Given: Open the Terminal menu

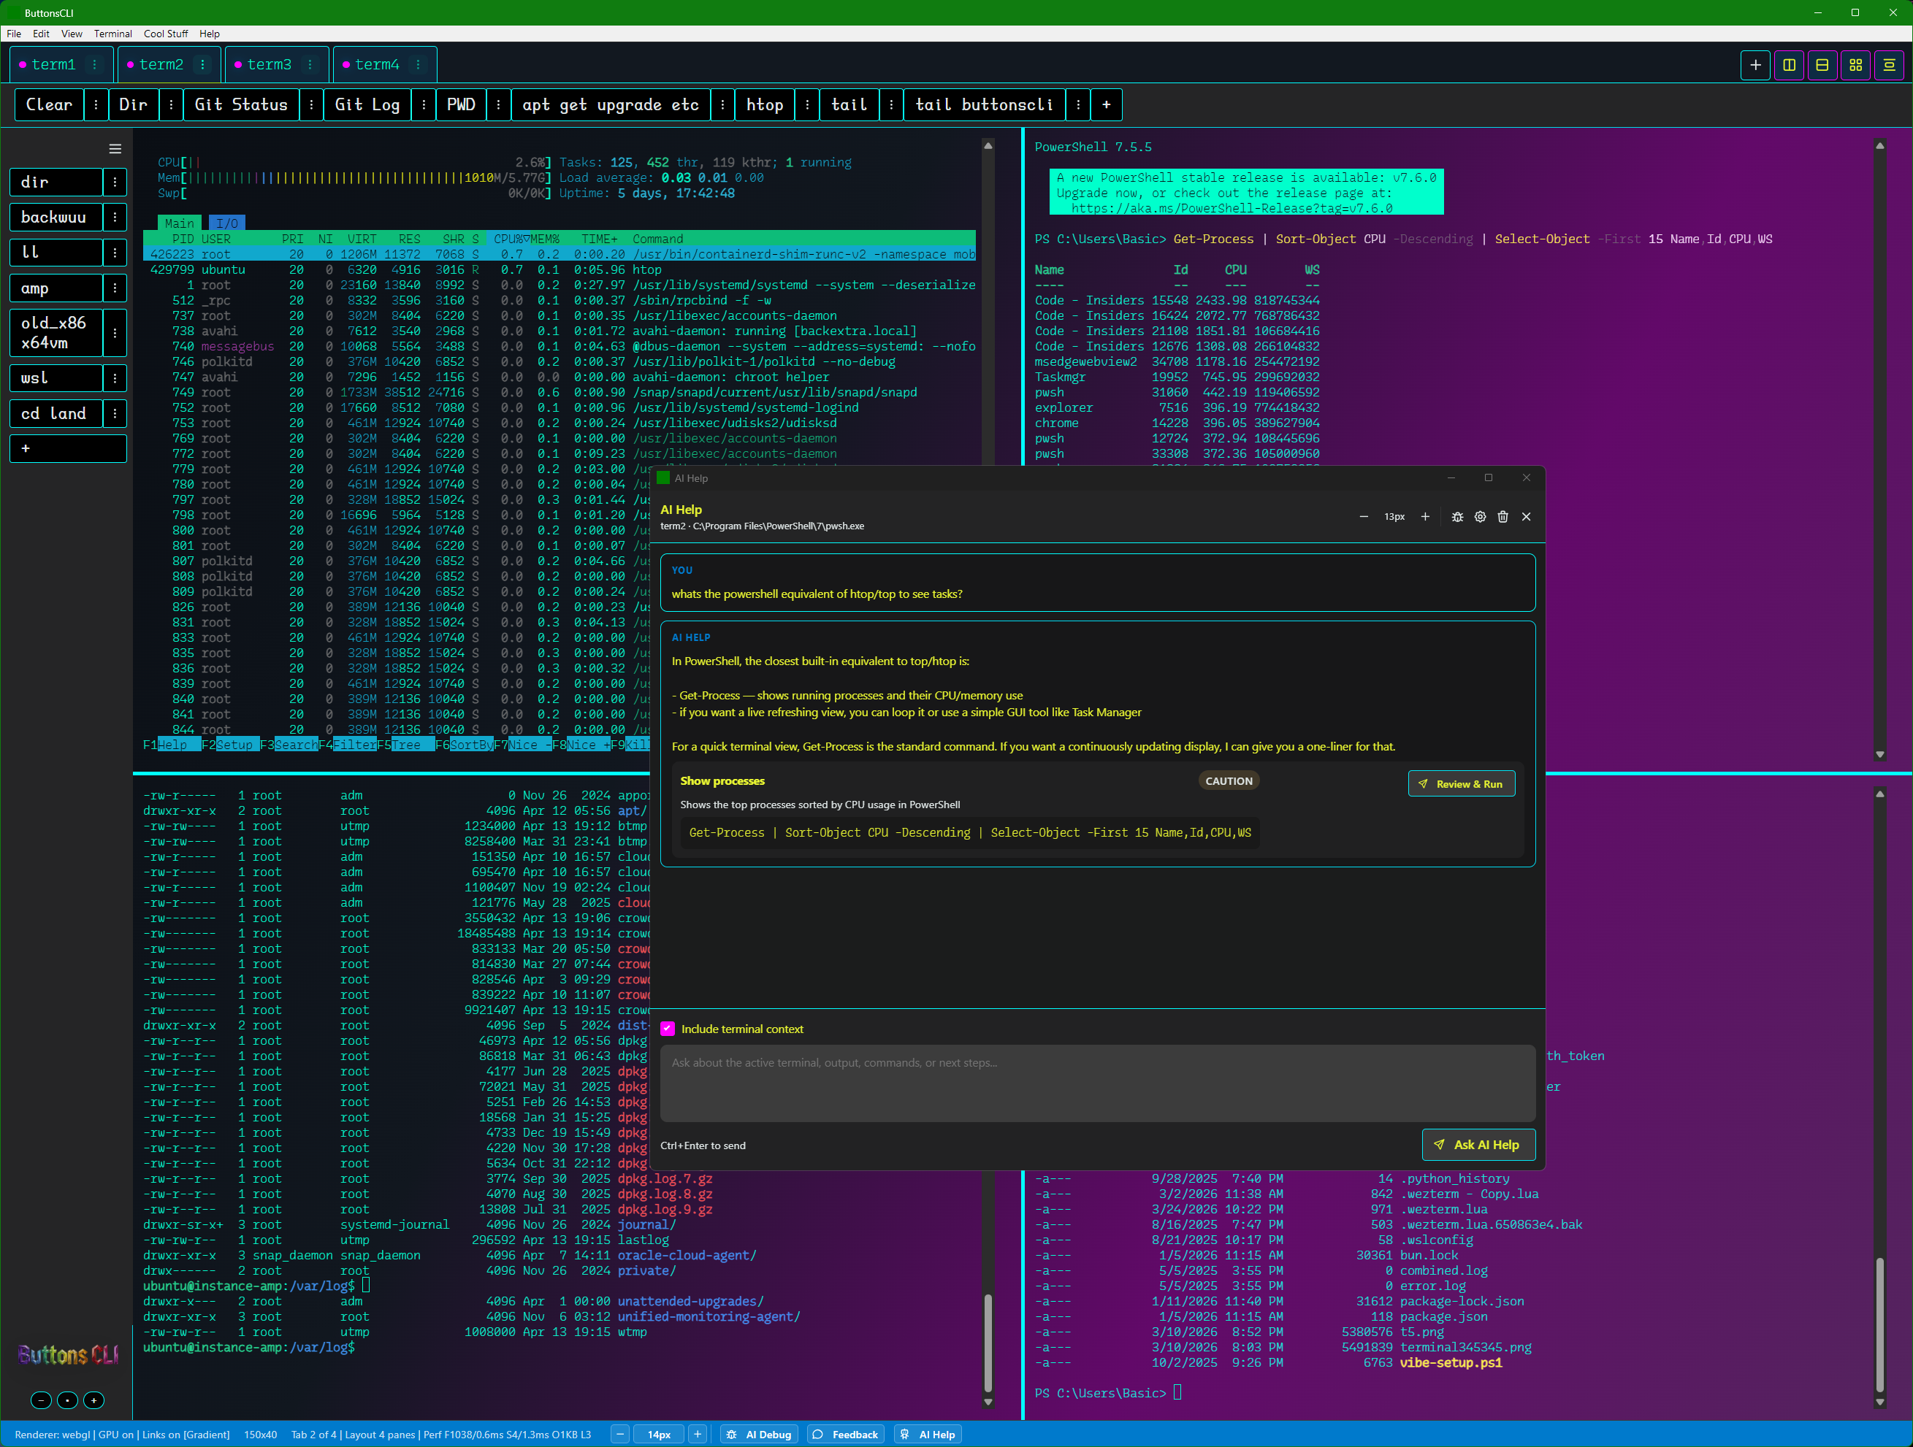Looking at the screenshot, I should click(x=113, y=34).
